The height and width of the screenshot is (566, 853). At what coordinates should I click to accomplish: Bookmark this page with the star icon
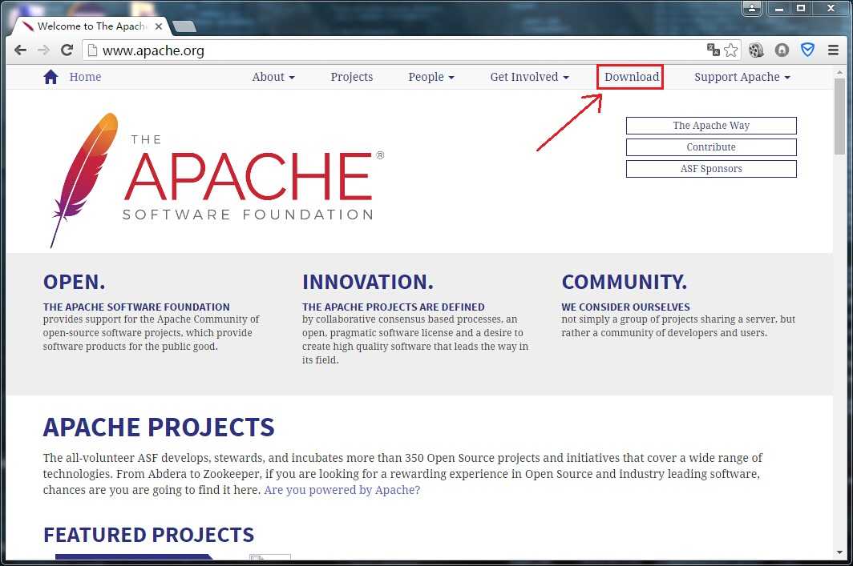click(730, 50)
